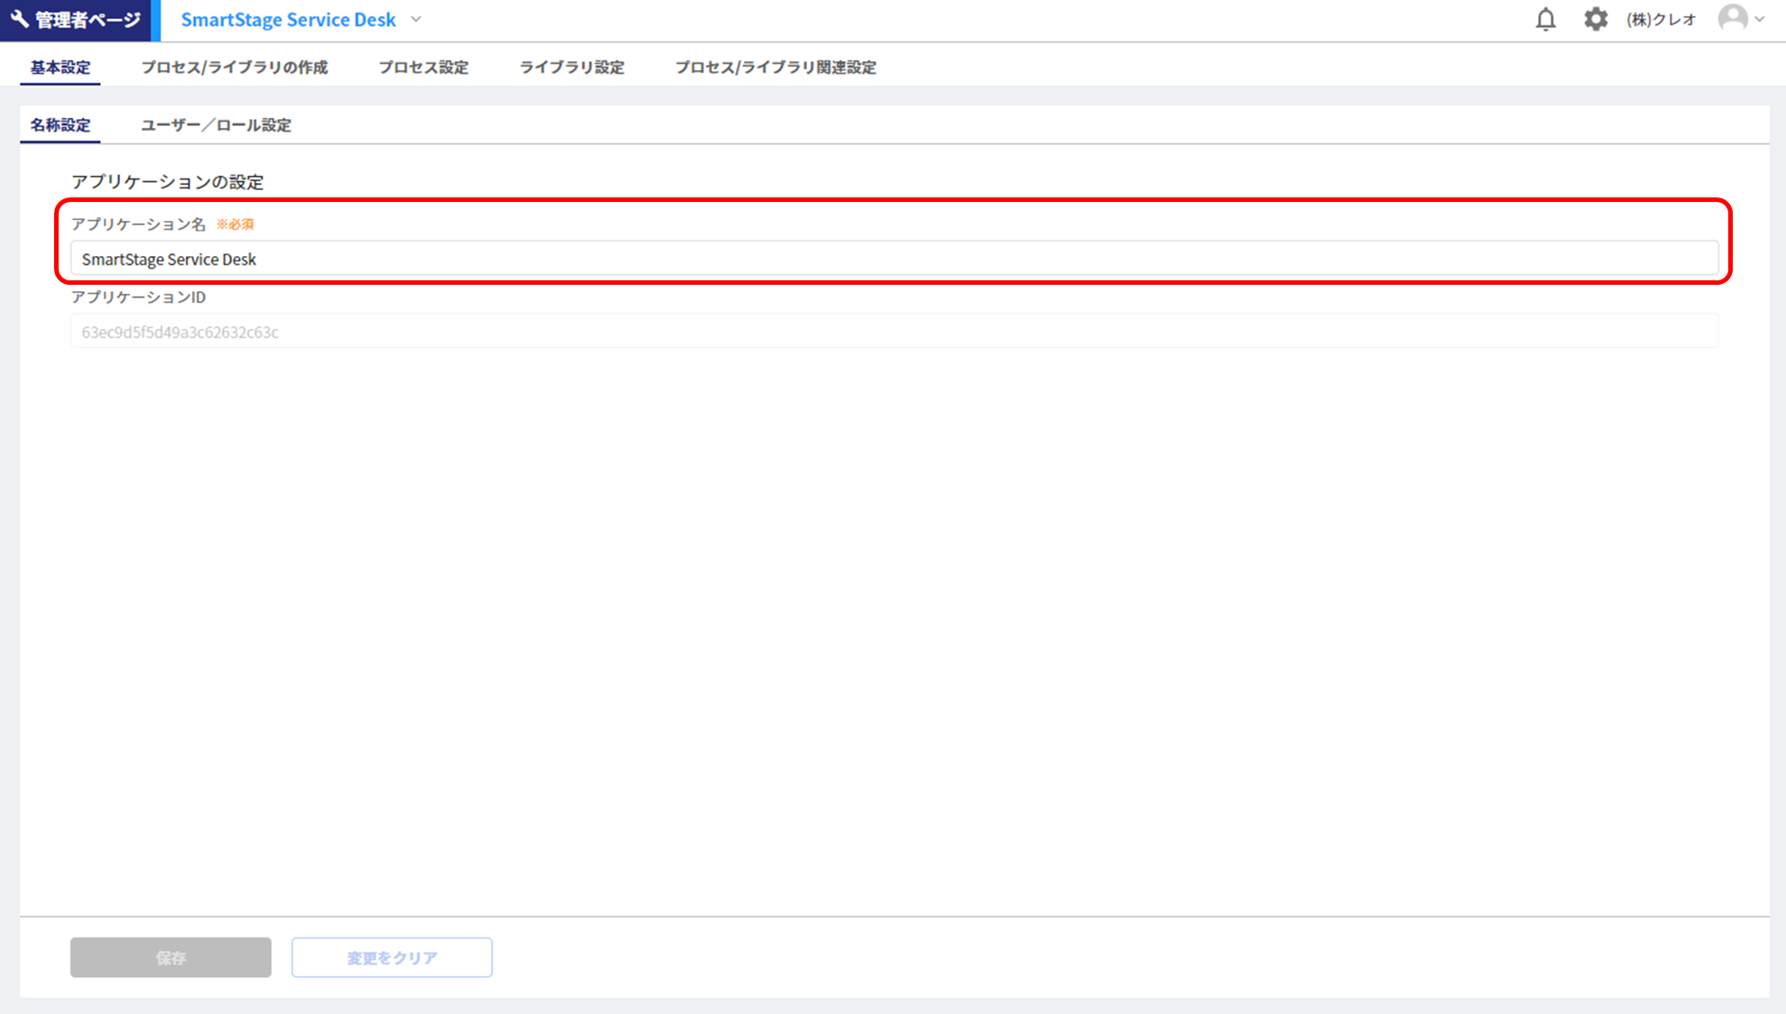Click the 管理者ページ header label
The height and width of the screenshot is (1014, 1786).
coord(87,20)
